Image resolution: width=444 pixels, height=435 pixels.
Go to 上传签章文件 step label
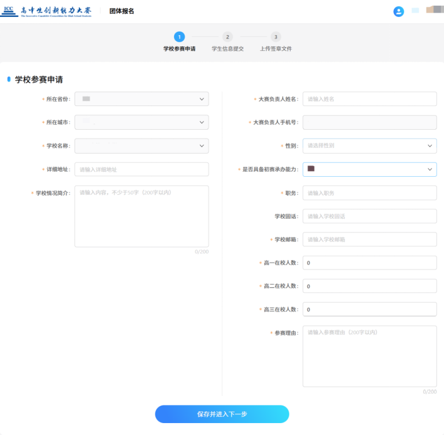pyautogui.click(x=276, y=49)
